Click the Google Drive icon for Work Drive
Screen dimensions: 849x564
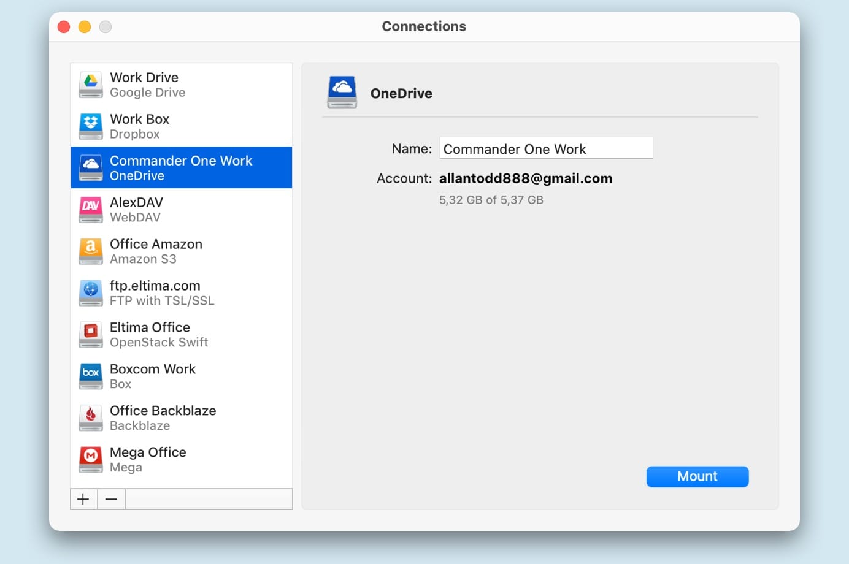tap(91, 85)
